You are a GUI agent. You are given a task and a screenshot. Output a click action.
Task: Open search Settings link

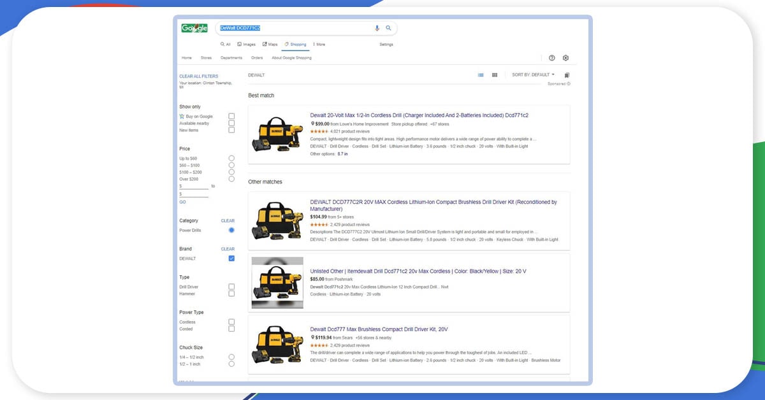pyautogui.click(x=386, y=45)
